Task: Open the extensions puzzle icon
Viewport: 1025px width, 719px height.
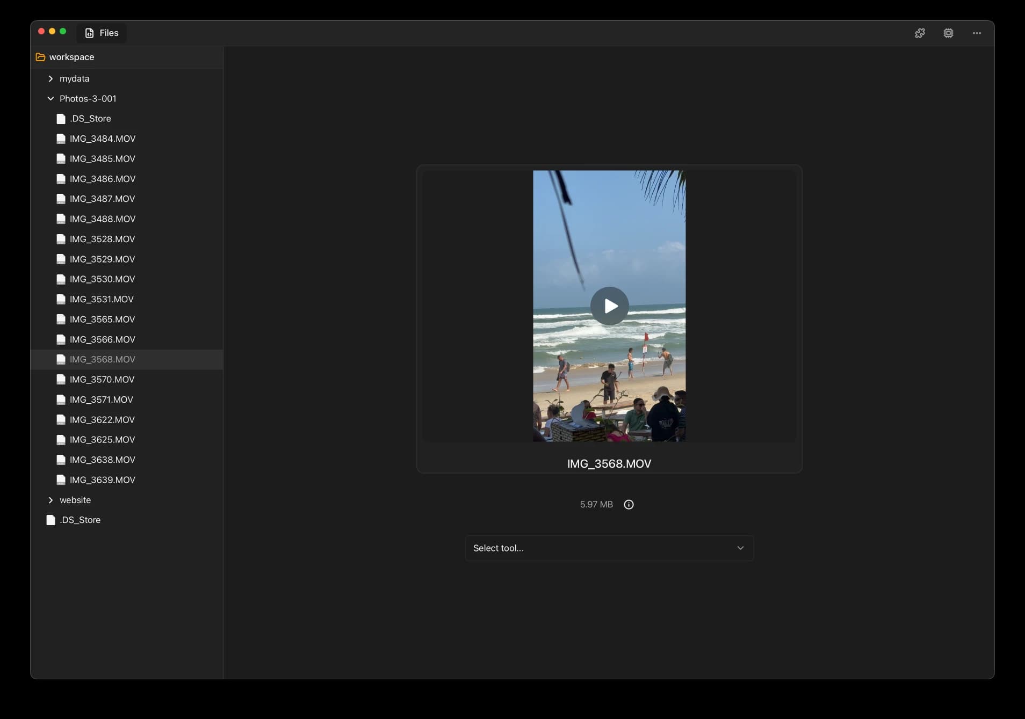Action: click(x=920, y=33)
